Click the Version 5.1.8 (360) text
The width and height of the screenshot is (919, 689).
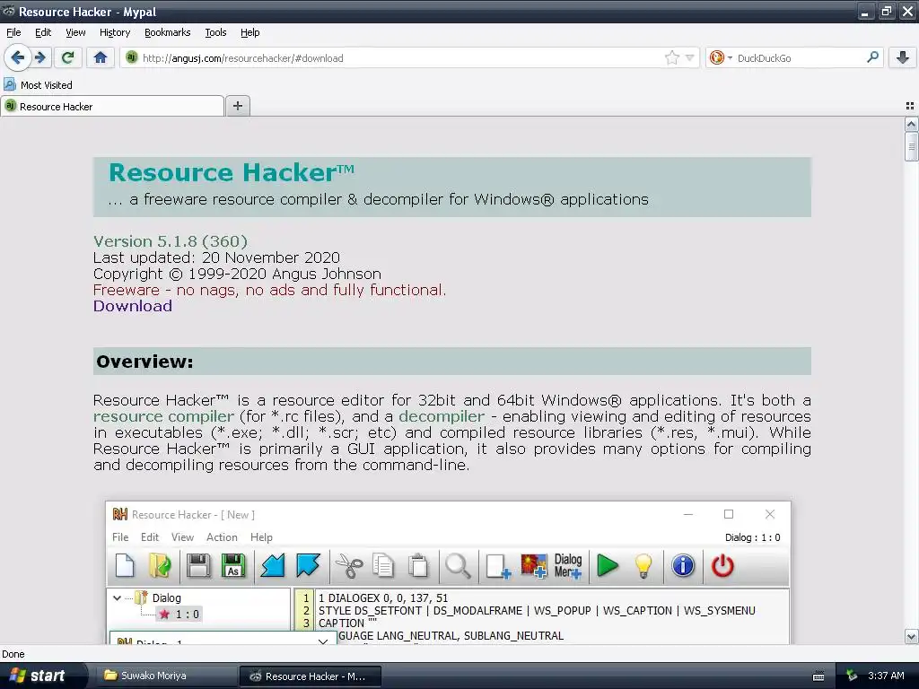point(170,240)
